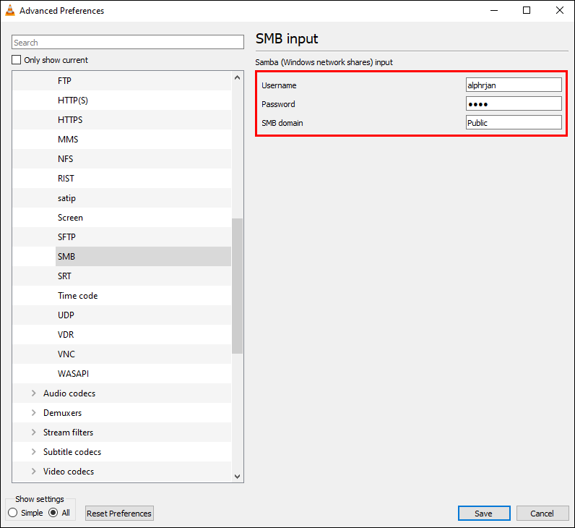Click the tree scrollbar up arrow
575x528 pixels.
[237, 77]
